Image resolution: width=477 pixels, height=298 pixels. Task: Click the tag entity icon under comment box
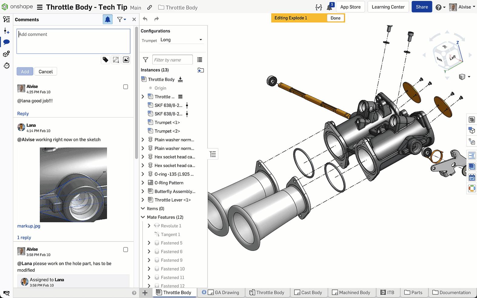105,60
